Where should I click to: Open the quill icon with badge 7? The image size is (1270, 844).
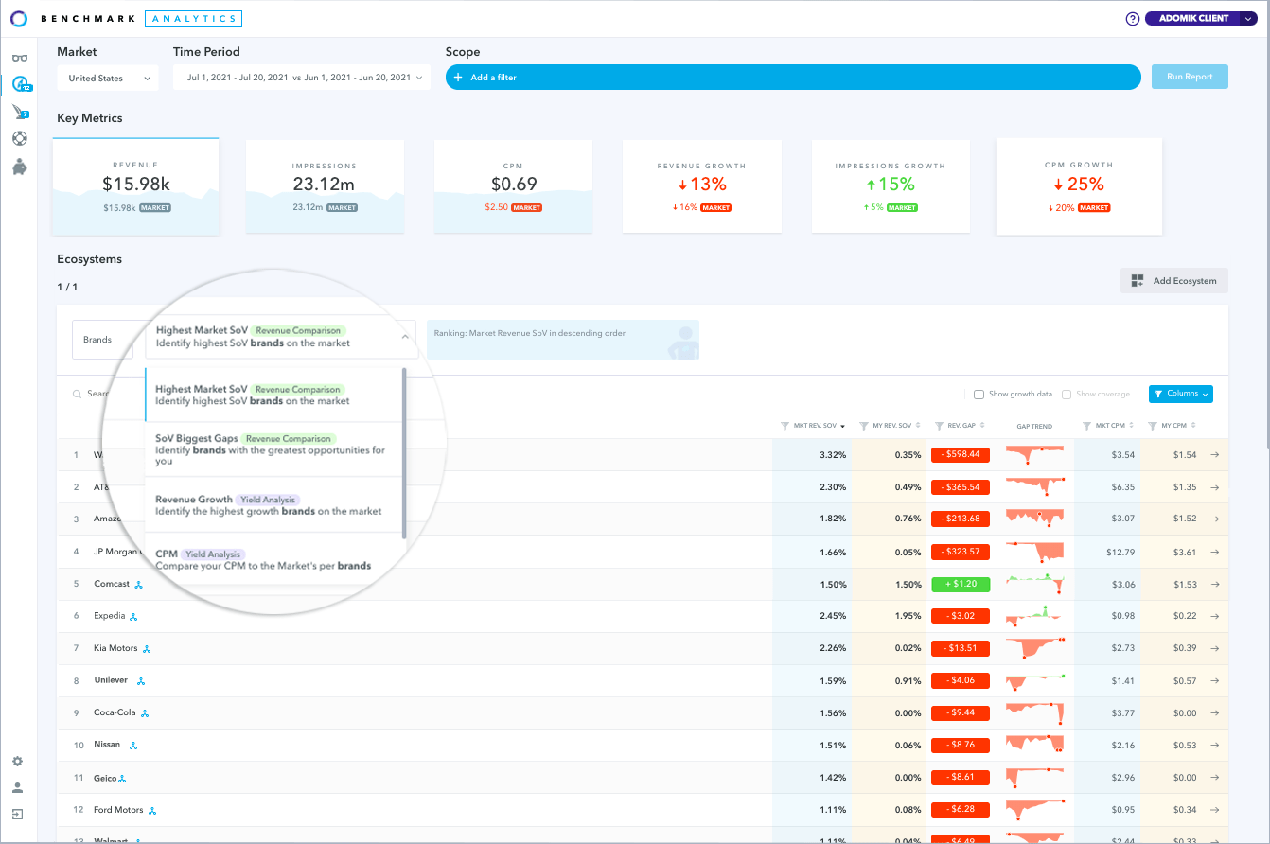[20, 112]
